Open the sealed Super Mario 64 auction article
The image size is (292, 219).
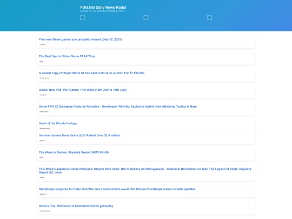pos(91,73)
